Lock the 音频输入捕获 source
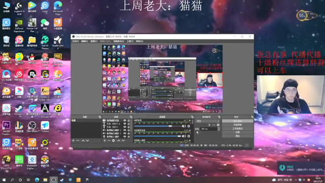The height and width of the screenshot is (183, 325). tap(128, 137)
